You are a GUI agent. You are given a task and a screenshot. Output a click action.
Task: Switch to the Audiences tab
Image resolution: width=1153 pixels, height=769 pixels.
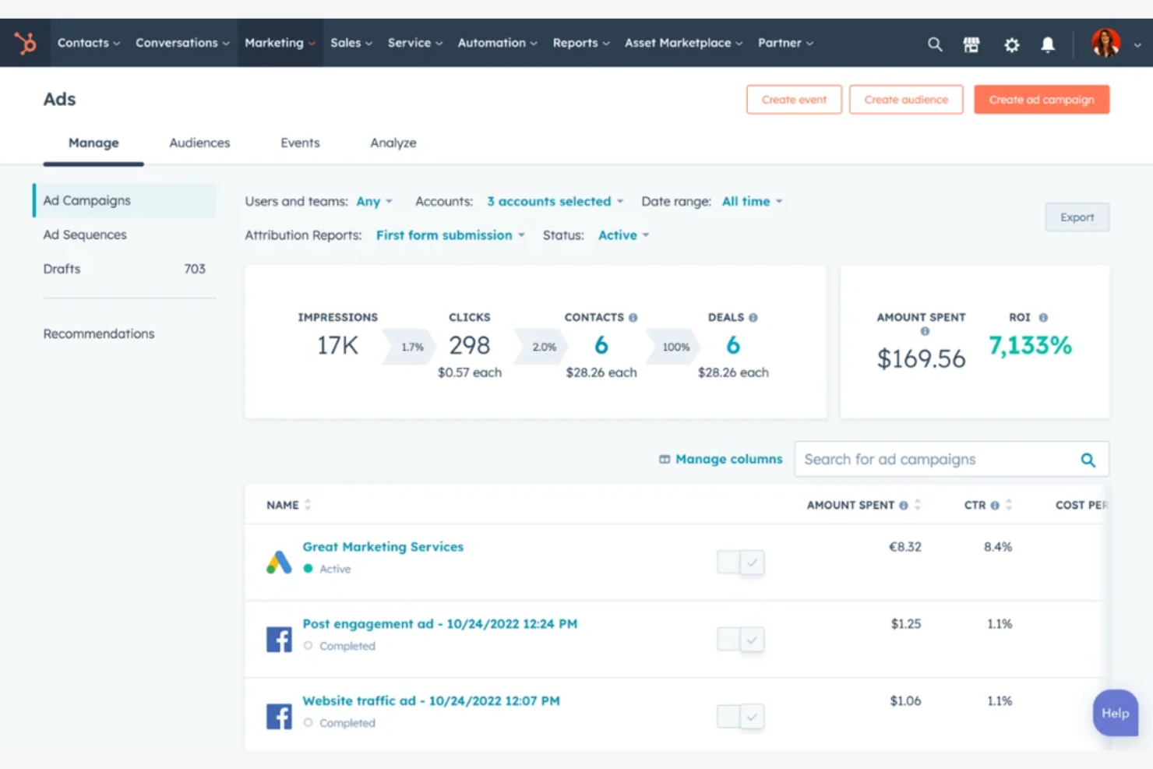click(x=199, y=143)
